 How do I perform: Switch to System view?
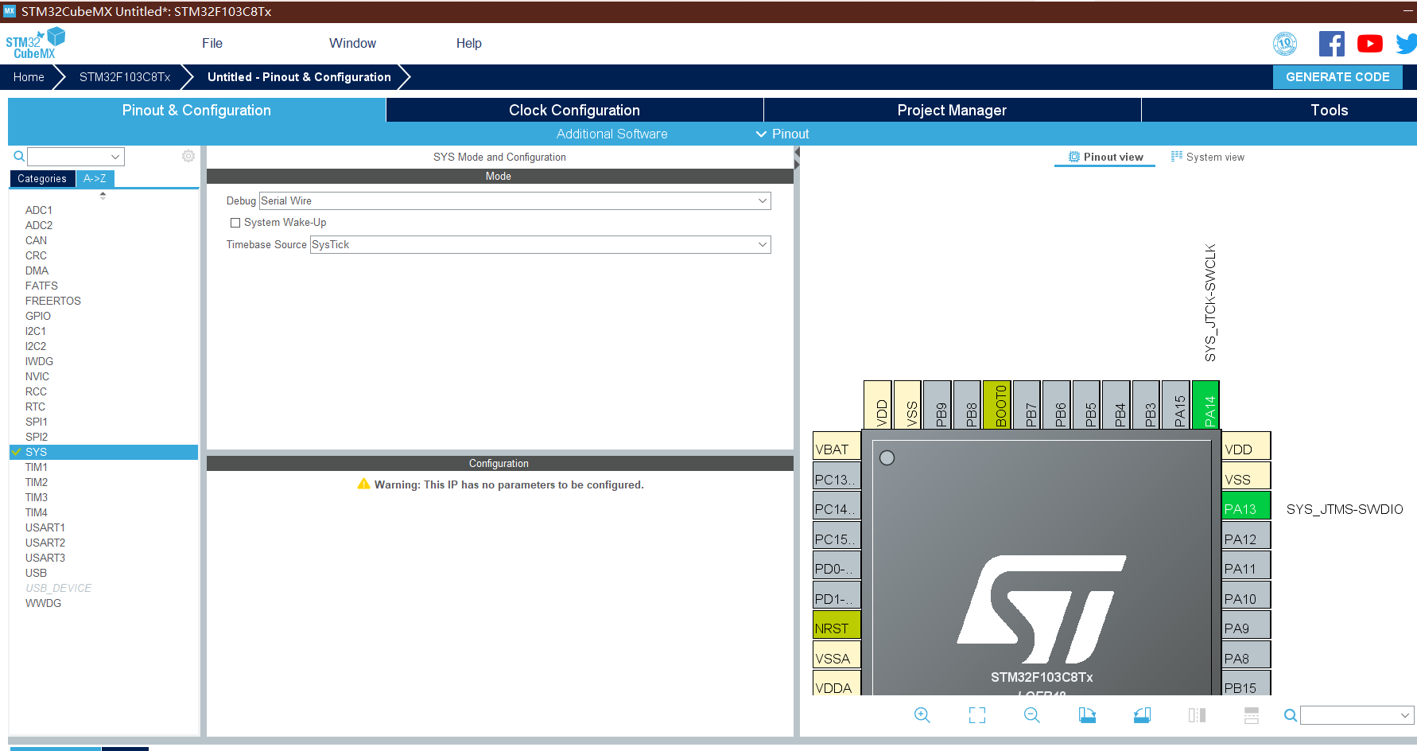coord(1207,157)
